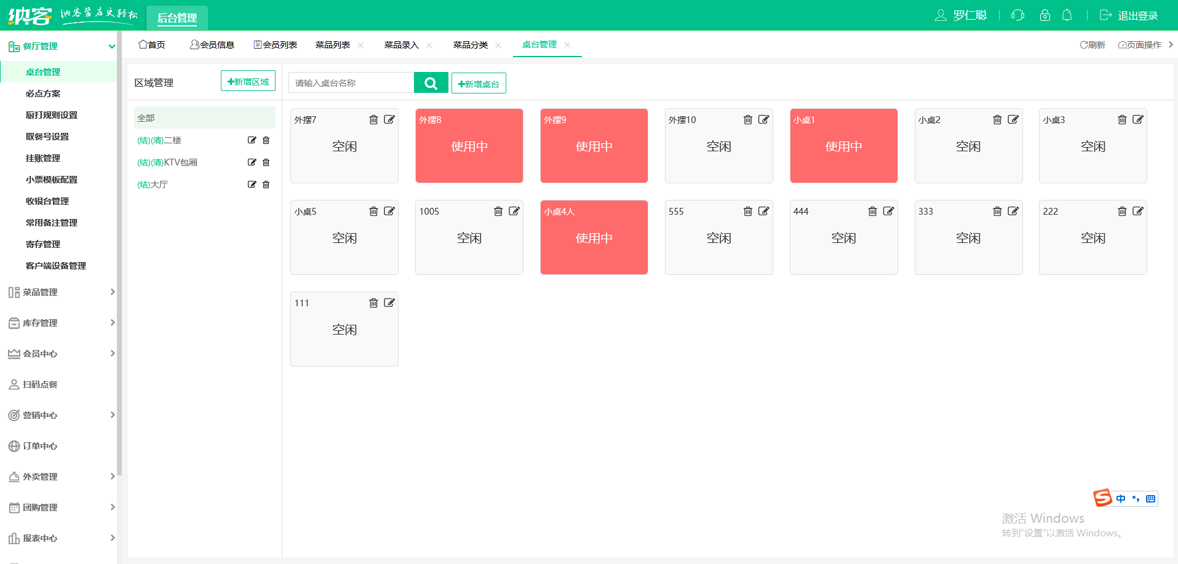Viewport: 1178px width, 564px height.
Task: Expand the 会员中心 sidebar menu
Action: 60,354
